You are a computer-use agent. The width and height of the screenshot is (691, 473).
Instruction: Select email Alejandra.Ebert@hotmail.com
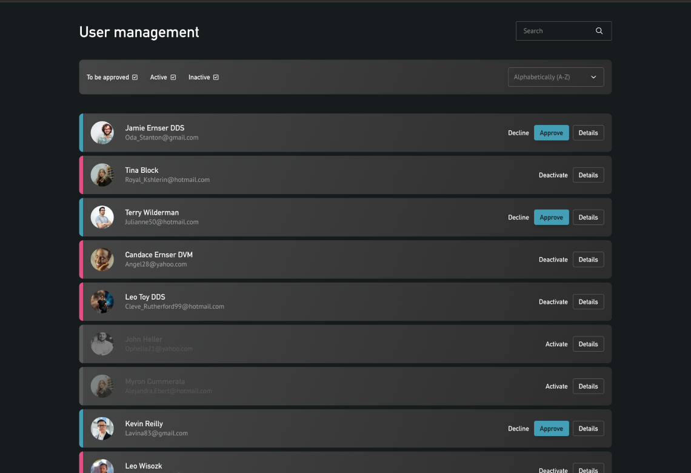[x=169, y=391]
